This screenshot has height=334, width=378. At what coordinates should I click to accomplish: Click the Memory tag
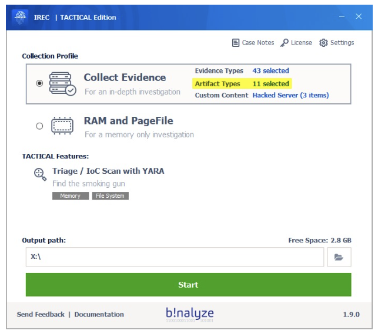tap(71, 196)
